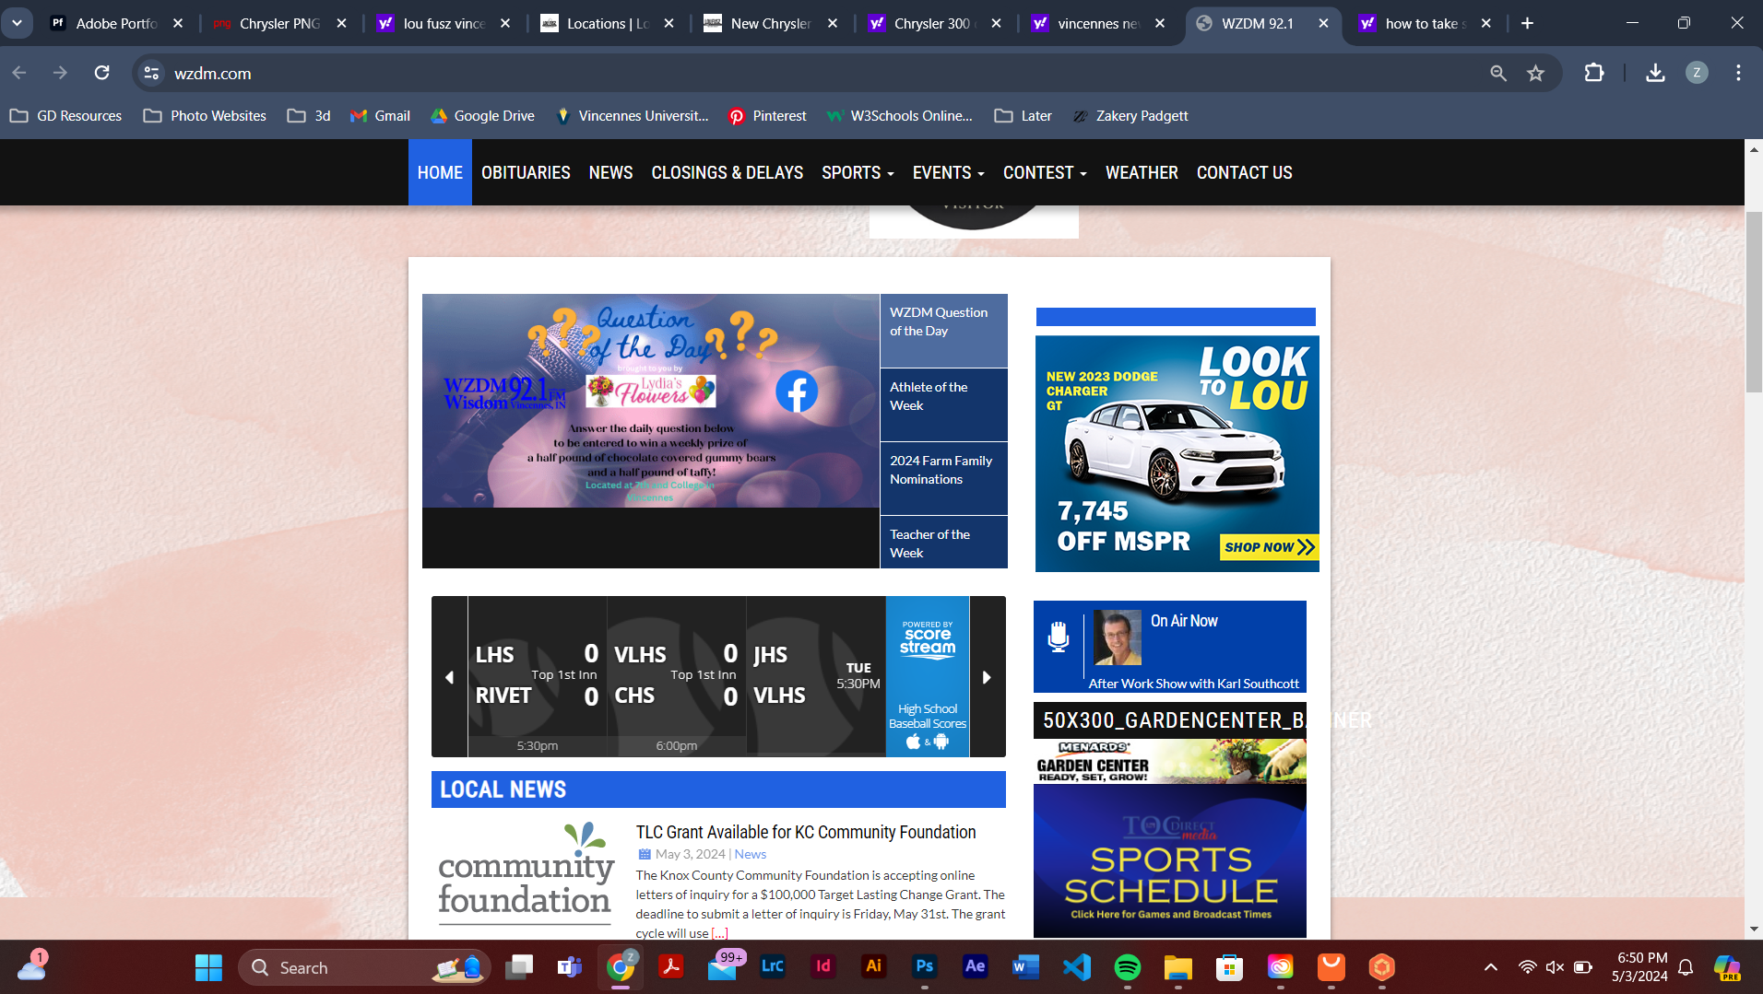Open the browser profile avatar Z
1763x994 pixels.
[1697, 73]
